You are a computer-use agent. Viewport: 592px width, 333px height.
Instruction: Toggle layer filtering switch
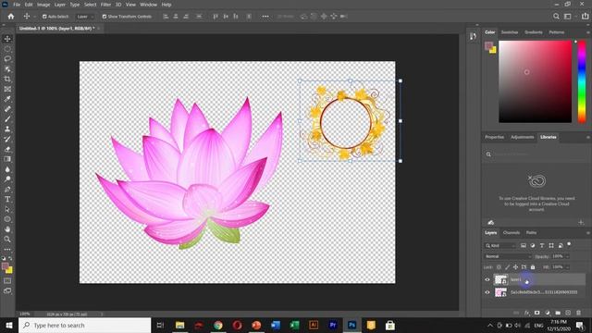pos(569,244)
